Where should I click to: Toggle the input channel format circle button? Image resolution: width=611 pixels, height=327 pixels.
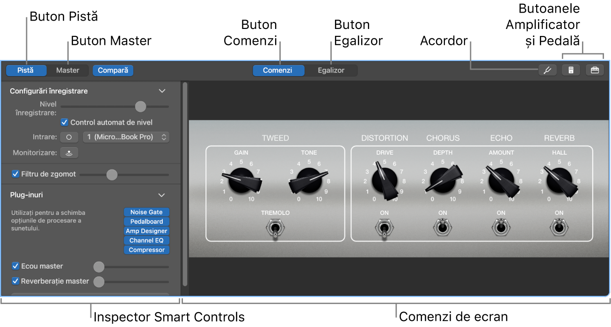[69, 137]
